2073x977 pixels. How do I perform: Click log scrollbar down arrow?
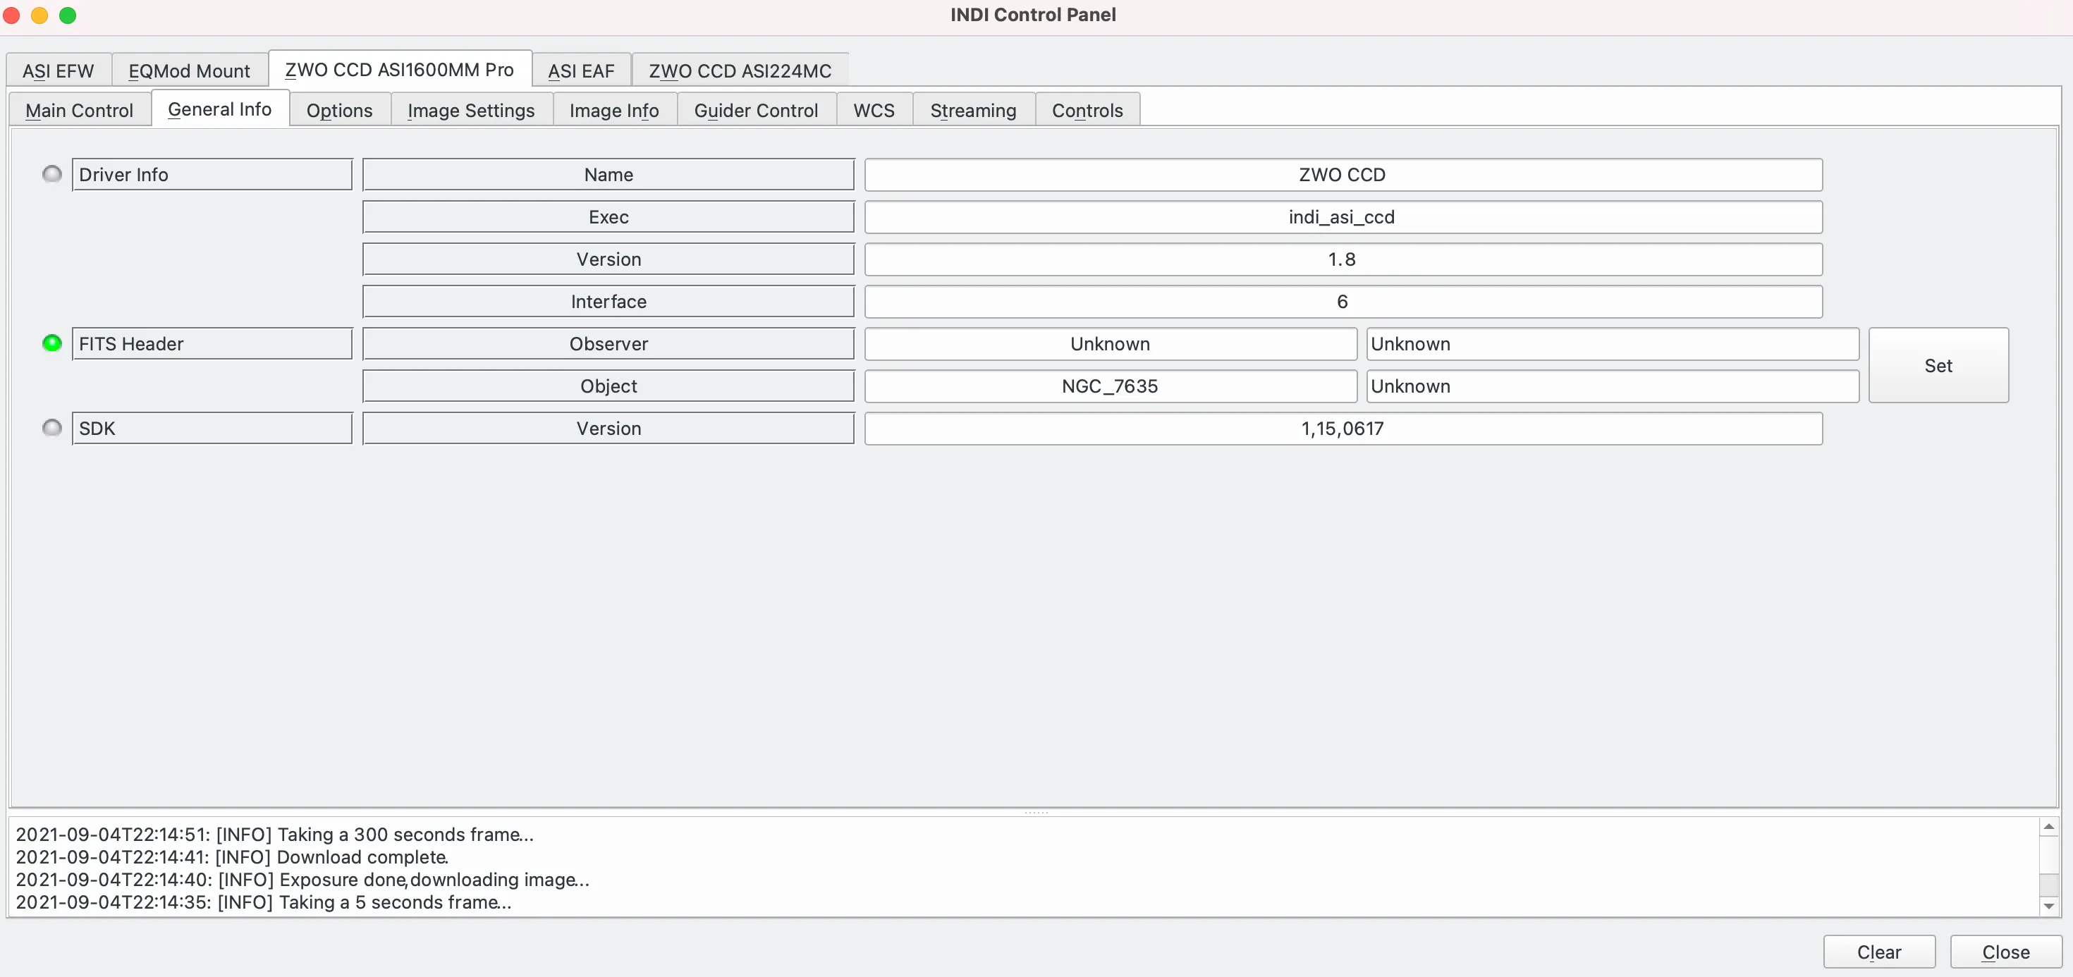[2048, 907]
